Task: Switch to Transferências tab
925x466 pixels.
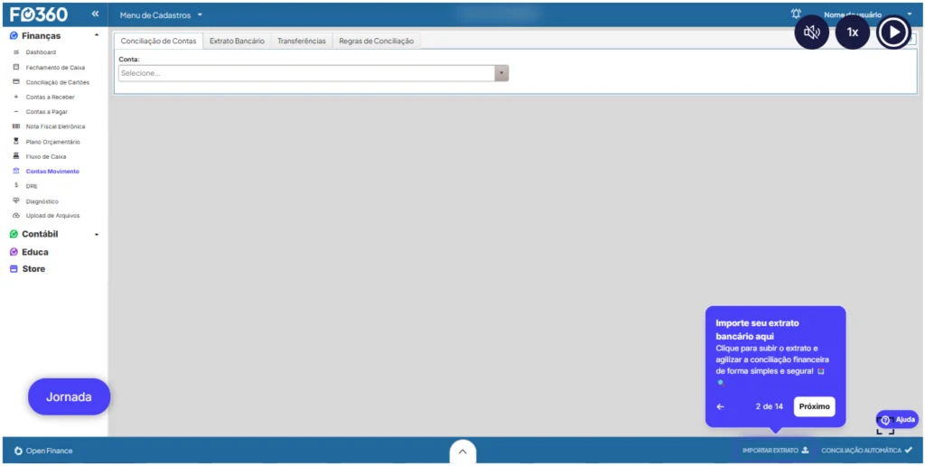Action: coord(302,42)
